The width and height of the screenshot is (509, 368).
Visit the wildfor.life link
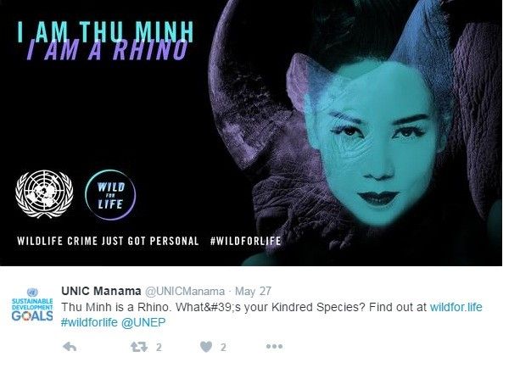pyautogui.click(x=456, y=305)
